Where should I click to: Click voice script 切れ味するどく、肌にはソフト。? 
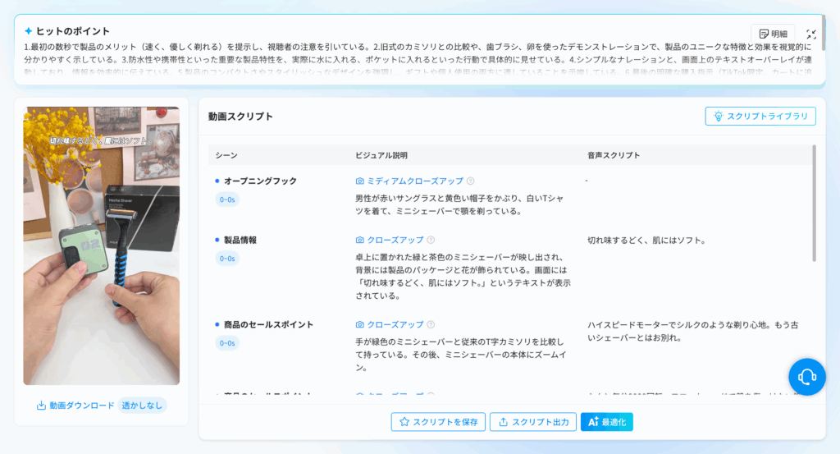point(646,240)
